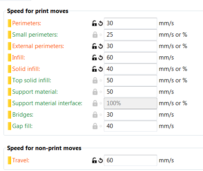Click the unlocked padlock icon next to Perimeters
203x171 pixels.
click(x=94, y=23)
